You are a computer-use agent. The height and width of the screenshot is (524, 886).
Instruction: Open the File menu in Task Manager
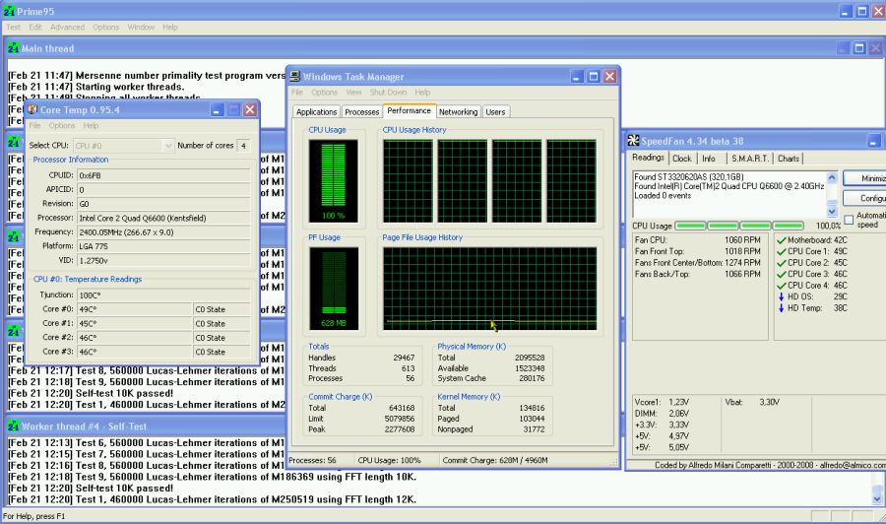[297, 93]
